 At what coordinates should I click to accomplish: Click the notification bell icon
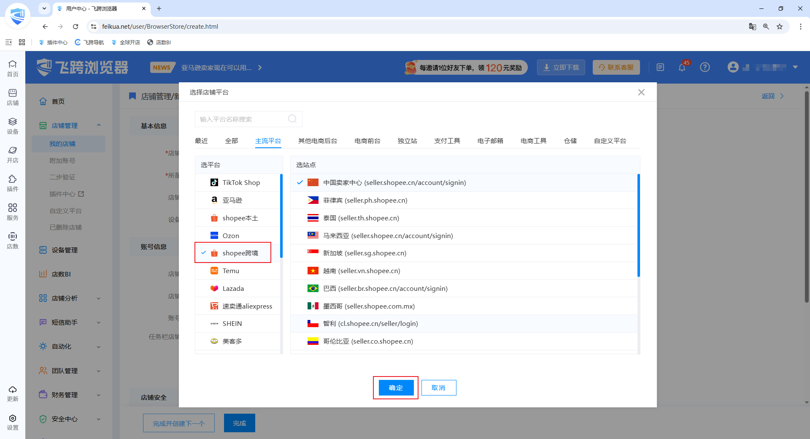point(682,67)
